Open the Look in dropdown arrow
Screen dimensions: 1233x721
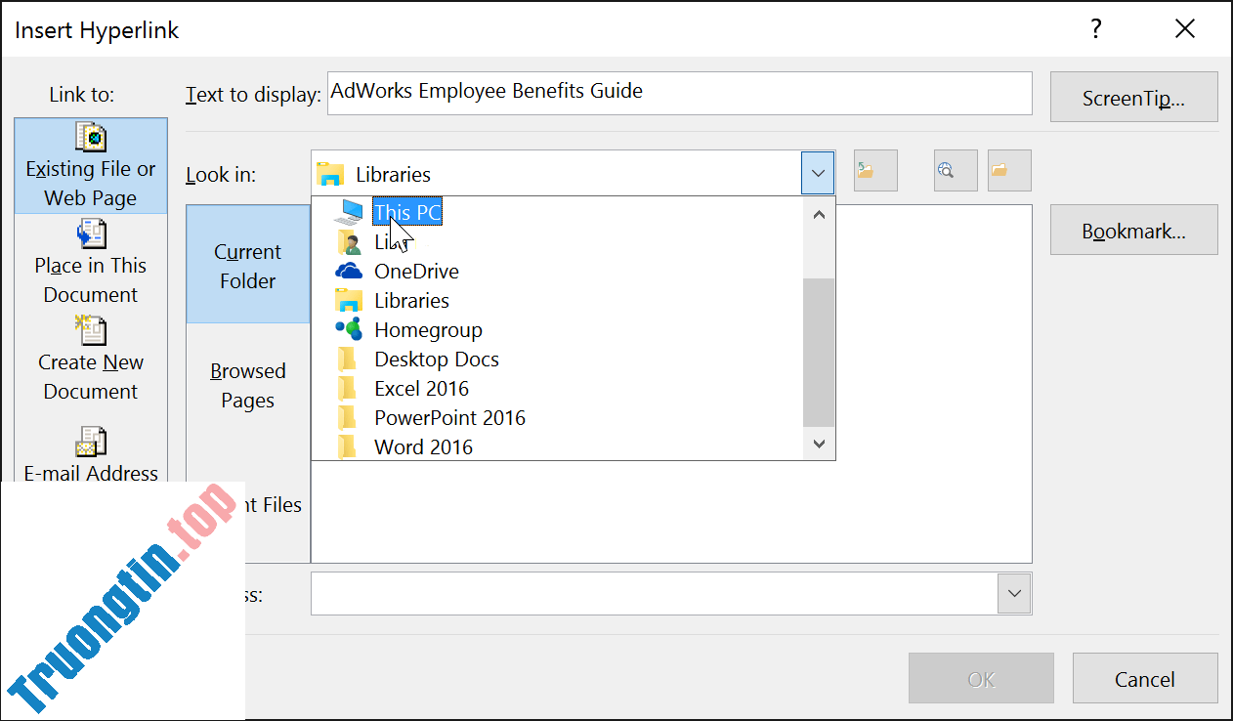tap(818, 172)
